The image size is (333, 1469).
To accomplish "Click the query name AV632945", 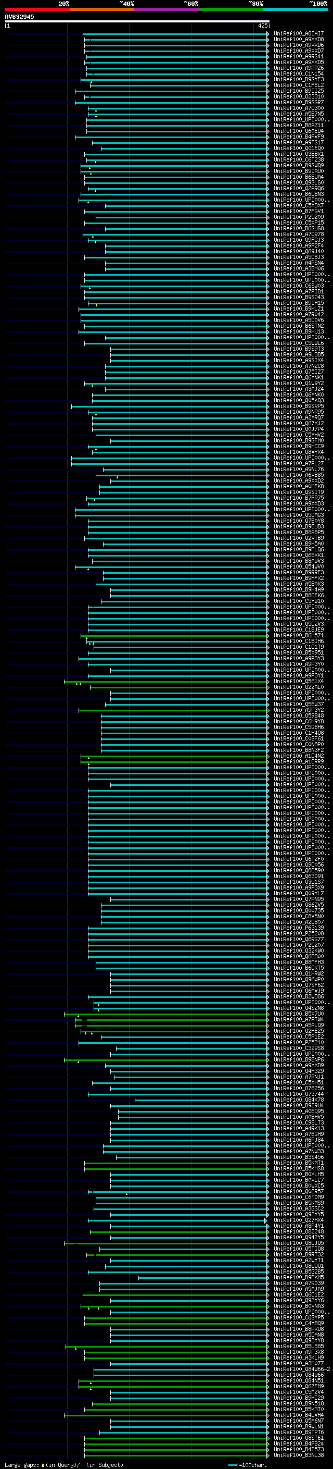I will coord(19,17).
